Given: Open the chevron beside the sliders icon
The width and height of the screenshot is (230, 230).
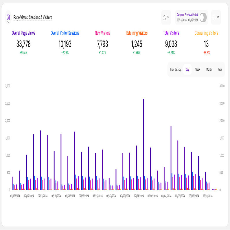Looking at the screenshot, I should (218, 17).
